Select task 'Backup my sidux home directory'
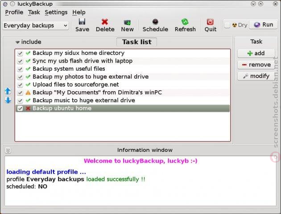The image size is (281, 214). [x=123, y=53]
